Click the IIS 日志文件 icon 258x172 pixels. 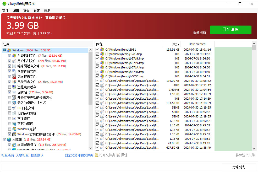14,108
